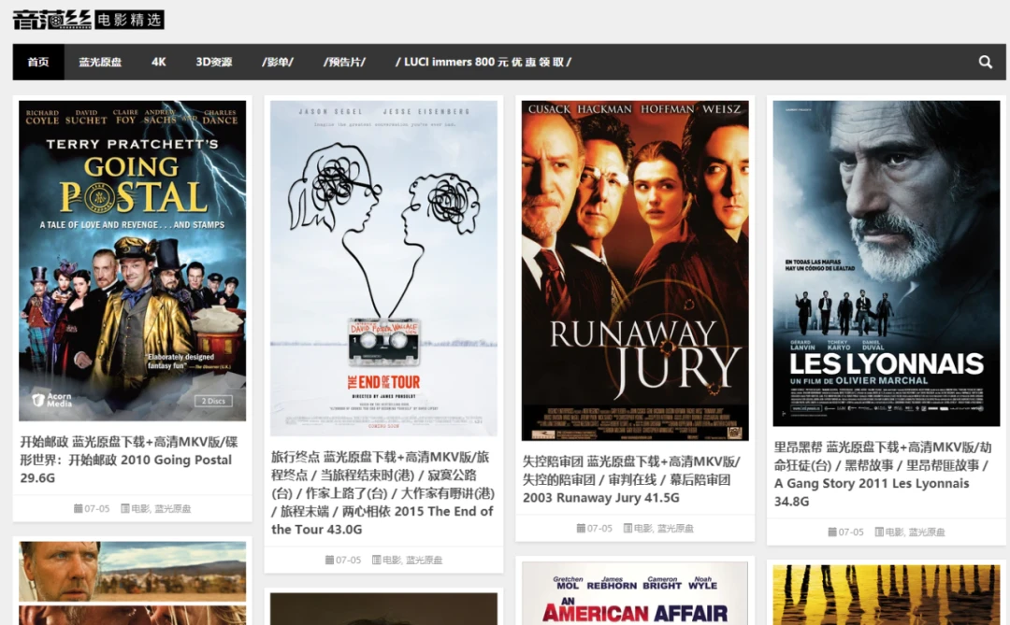This screenshot has width=1010, height=625.
Task: Click the calendar icon on End of the Tour card
Action: (x=330, y=560)
